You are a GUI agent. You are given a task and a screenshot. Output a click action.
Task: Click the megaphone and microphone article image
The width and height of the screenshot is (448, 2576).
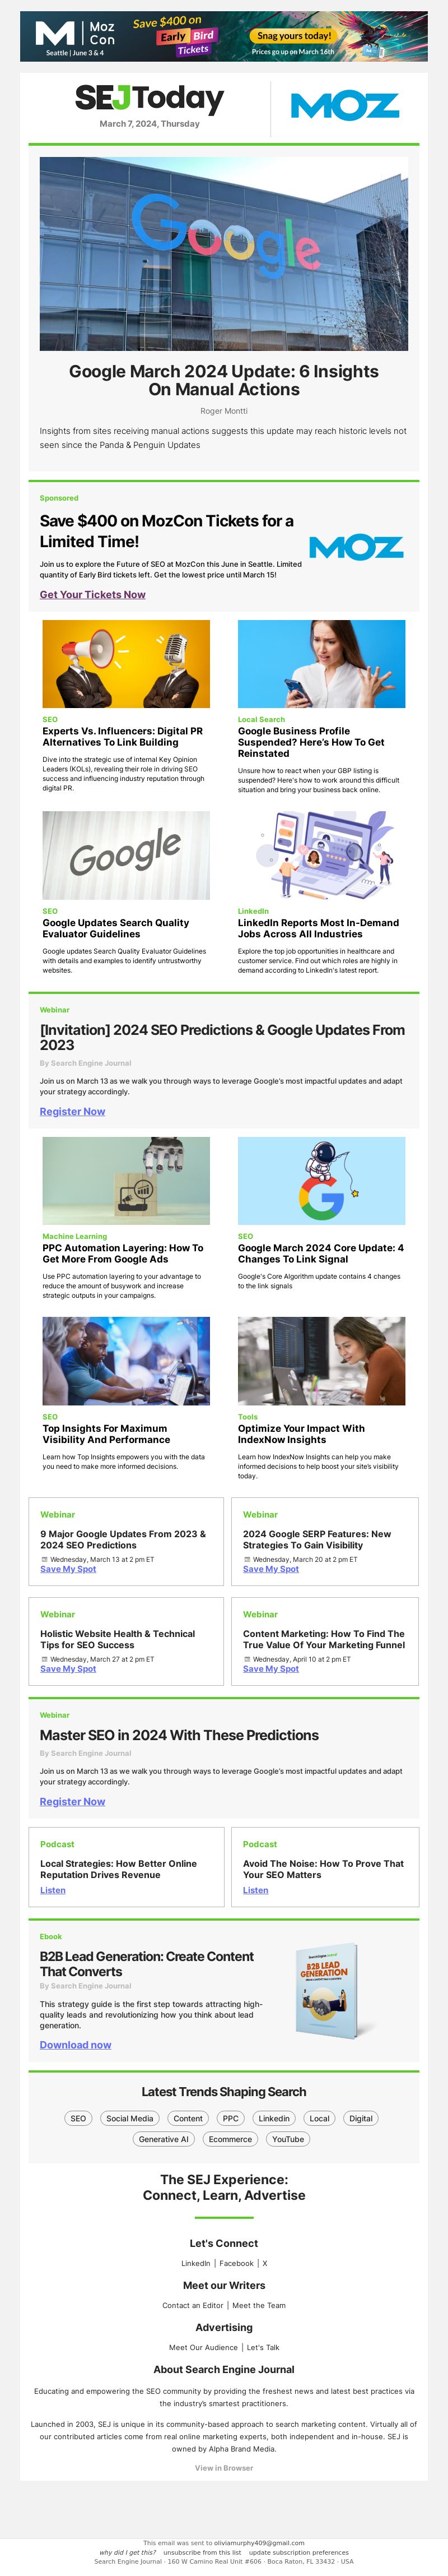point(126,664)
